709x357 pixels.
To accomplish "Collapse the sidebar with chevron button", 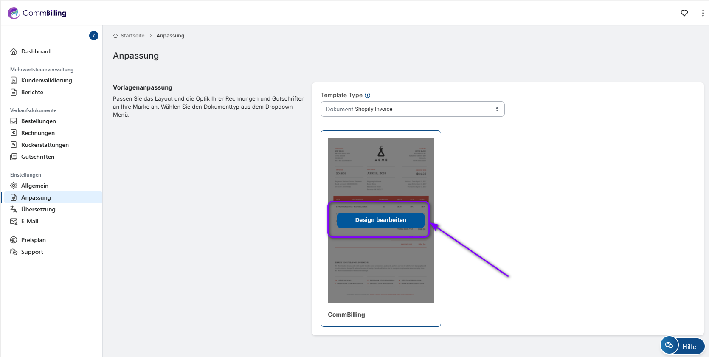I will (x=94, y=36).
